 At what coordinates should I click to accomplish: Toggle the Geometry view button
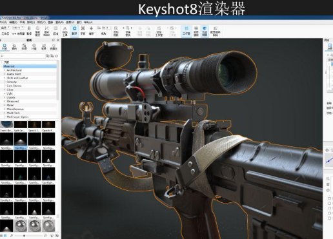tap(205, 31)
